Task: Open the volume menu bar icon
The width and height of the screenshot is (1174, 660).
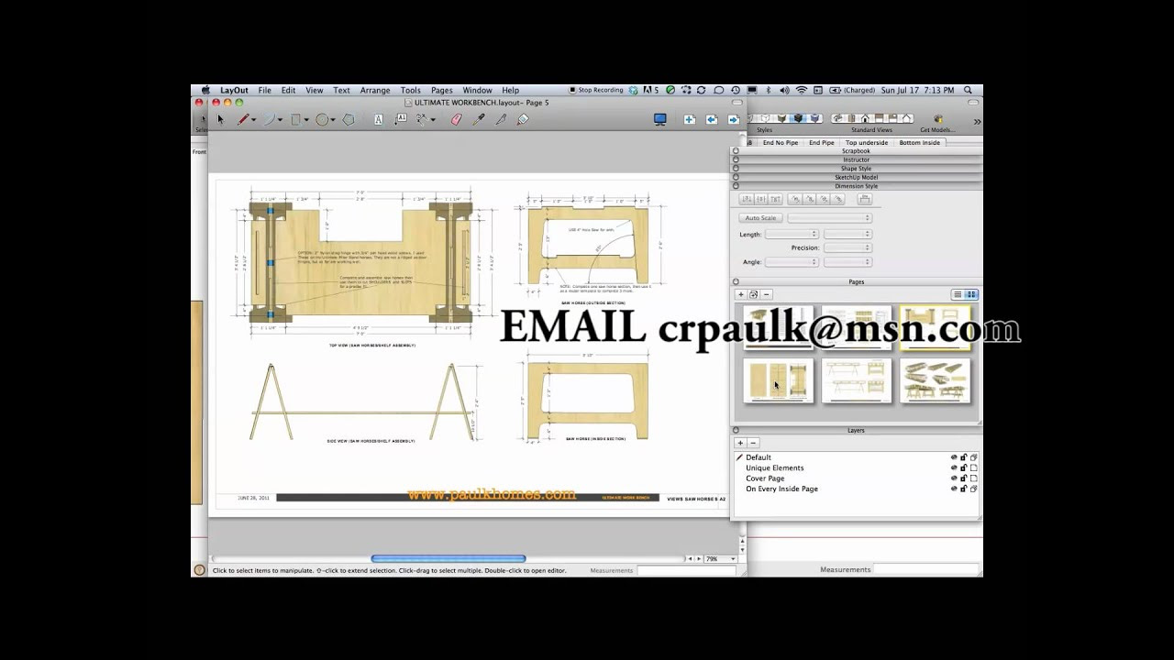Action: [x=784, y=90]
